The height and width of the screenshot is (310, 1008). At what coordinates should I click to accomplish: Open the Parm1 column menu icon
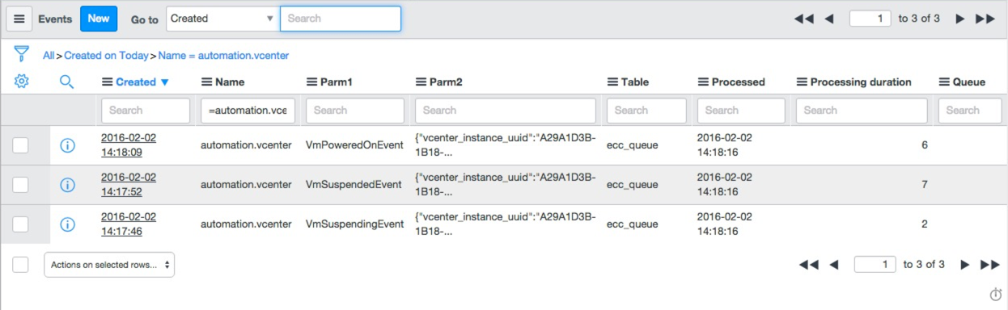312,82
